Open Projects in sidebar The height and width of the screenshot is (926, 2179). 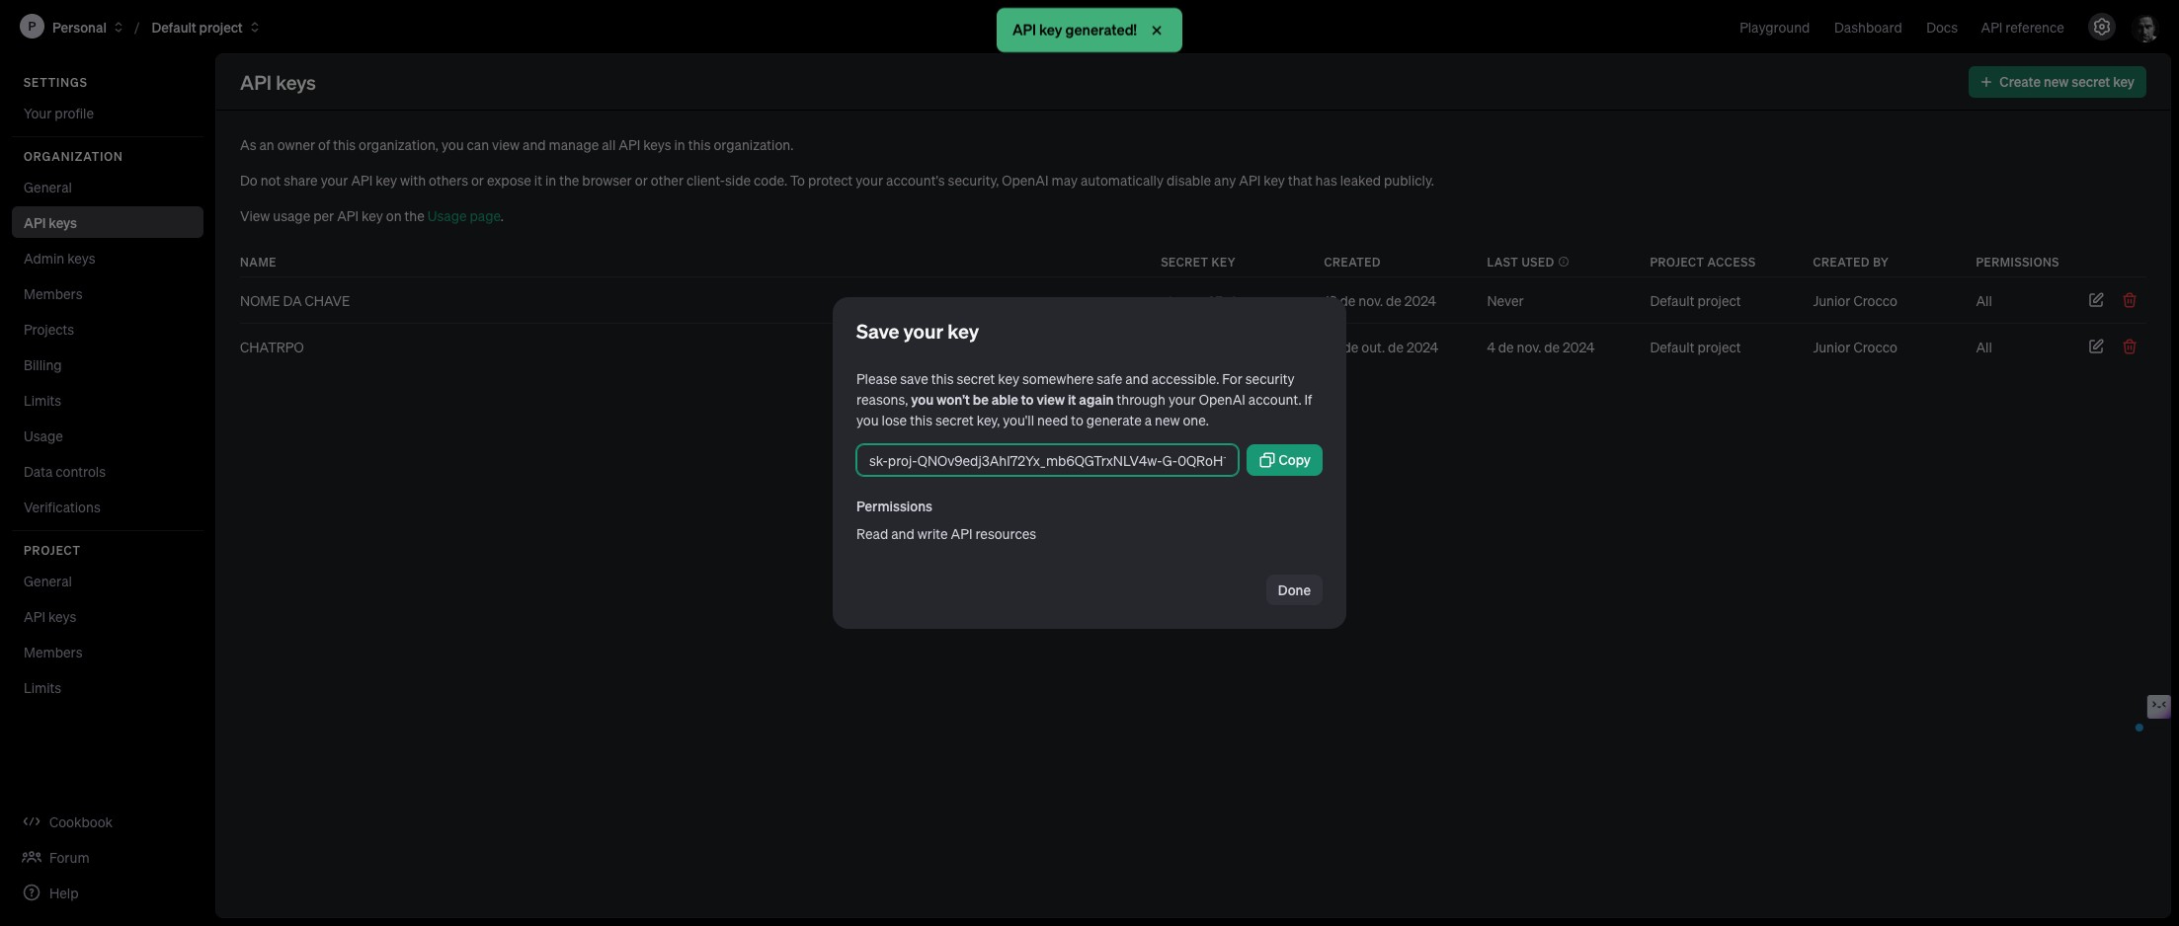click(108, 330)
